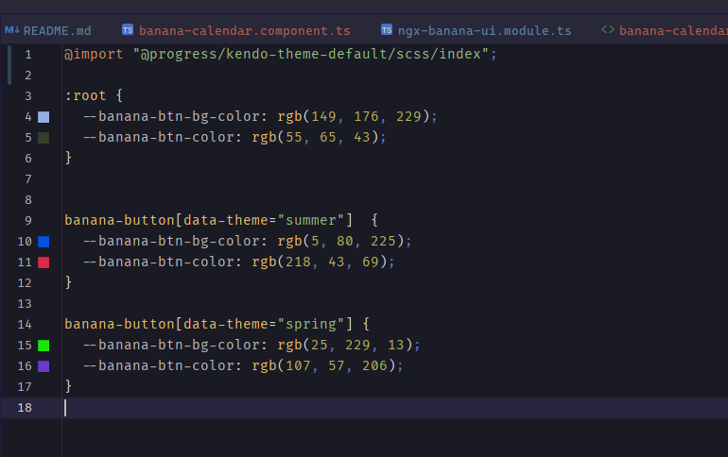This screenshot has width=728, height=457.
Task: Open the README.md tab
Action: (48, 30)
